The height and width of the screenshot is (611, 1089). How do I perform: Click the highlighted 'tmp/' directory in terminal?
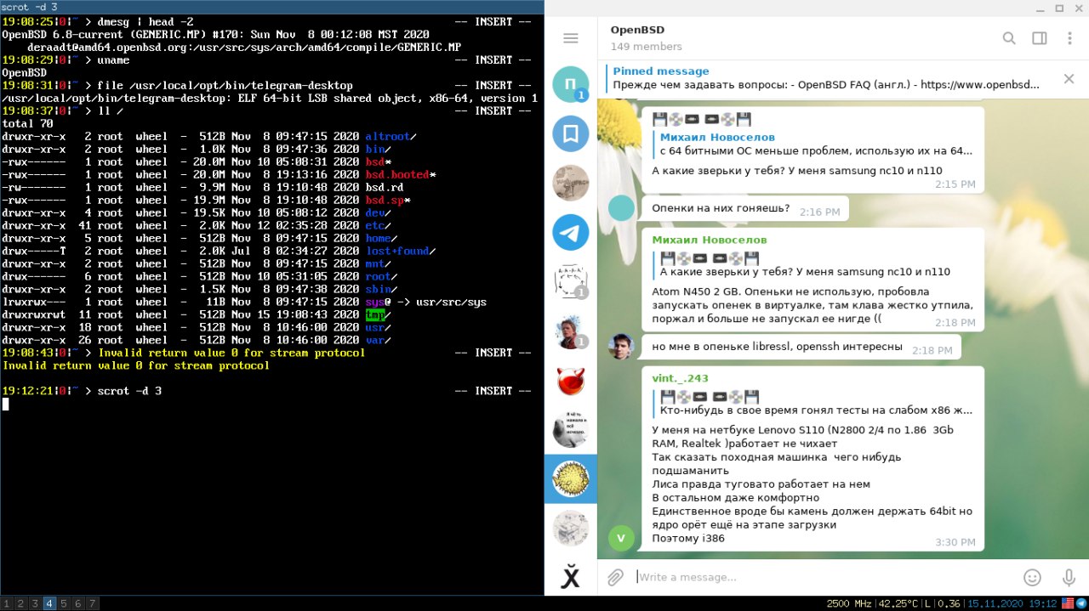point(378,314)
